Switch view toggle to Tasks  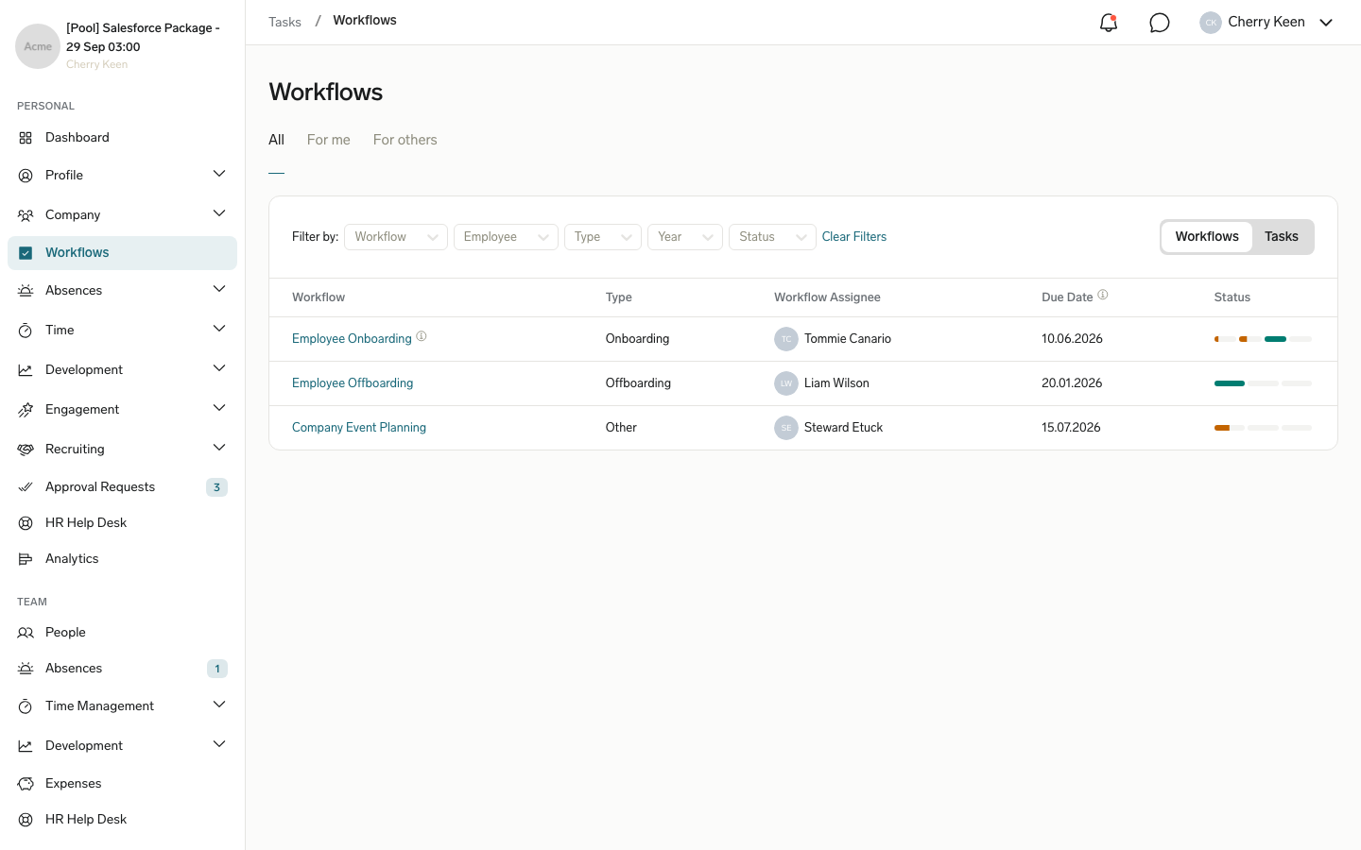[x=1282, y=237]
